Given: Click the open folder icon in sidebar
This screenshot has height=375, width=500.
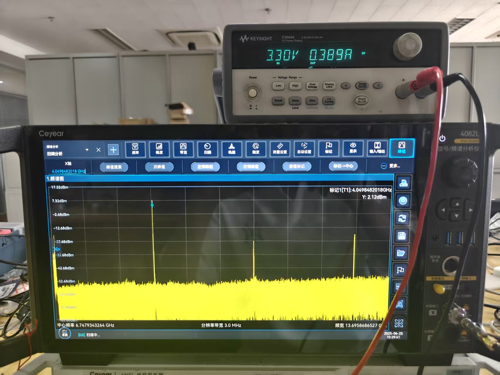Looking at the screenshot, I should click(401, 253).
